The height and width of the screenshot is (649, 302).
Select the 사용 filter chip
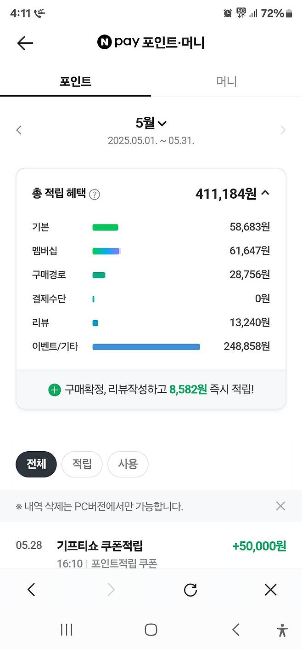coord(128,464)
